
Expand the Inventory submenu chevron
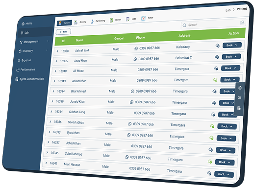(47, 50)
